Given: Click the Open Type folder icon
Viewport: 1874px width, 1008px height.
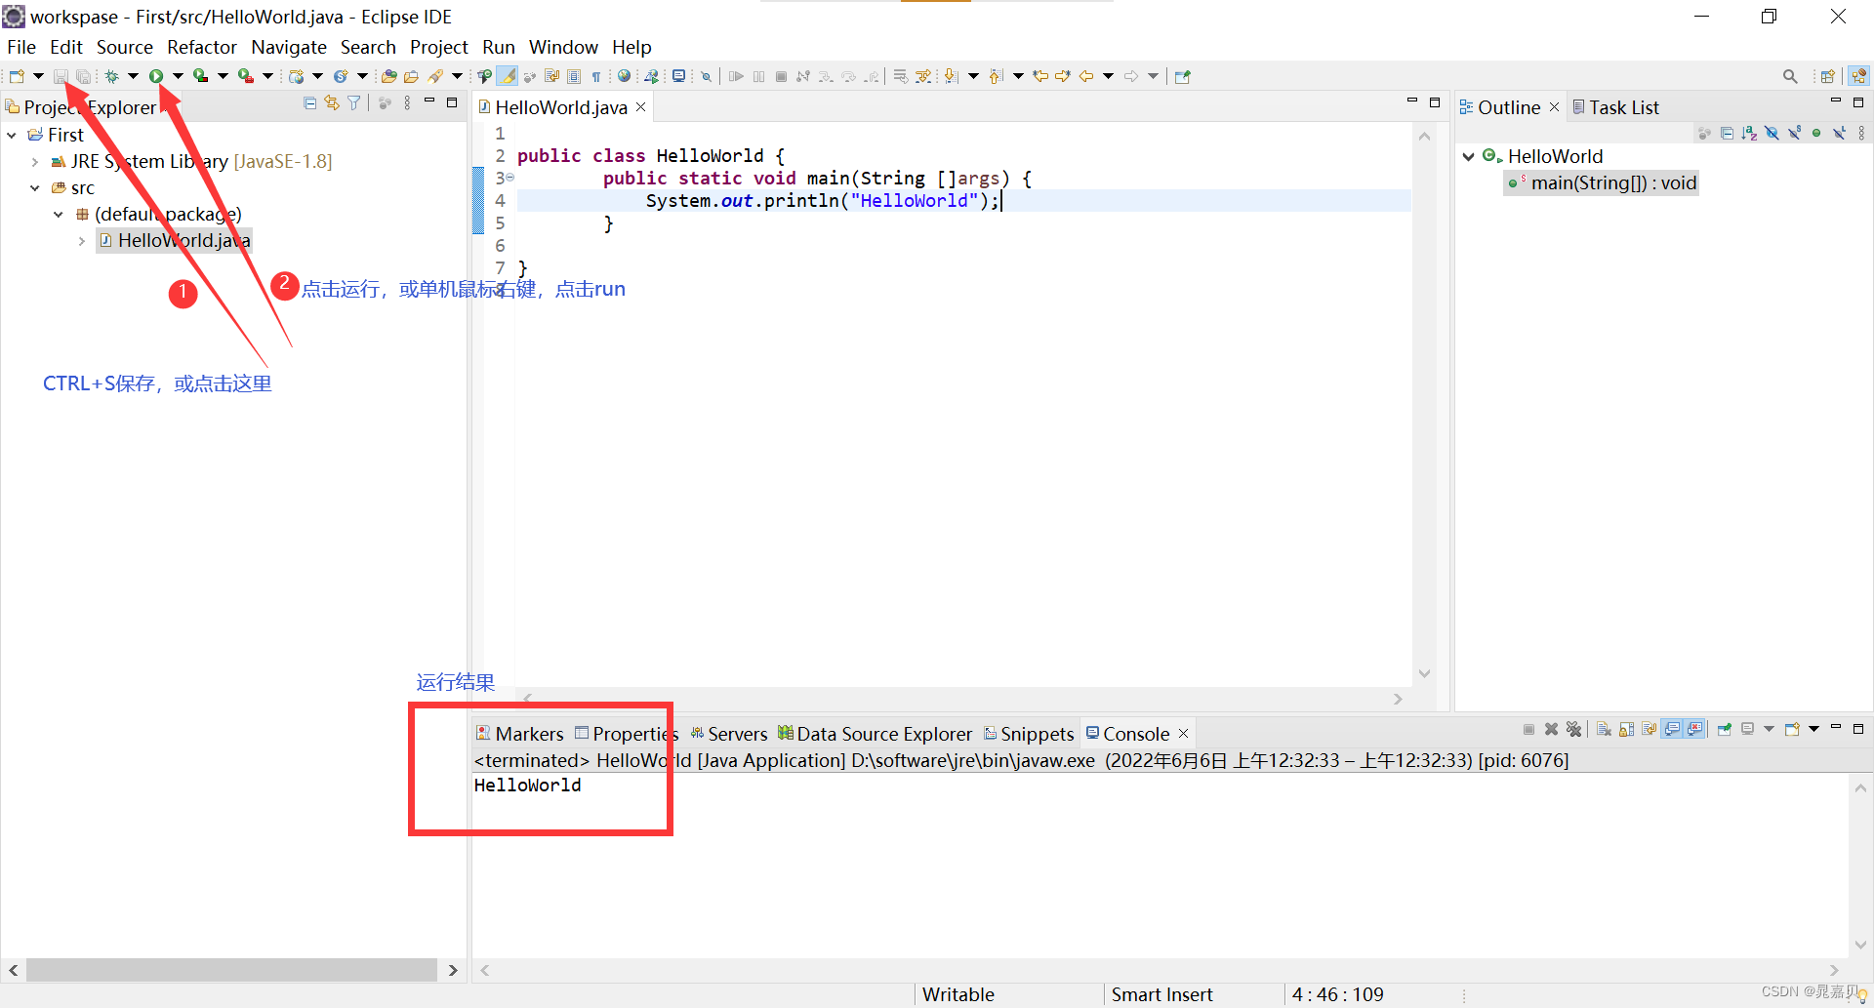Looking at the screenshot, I should pos(388,76).
